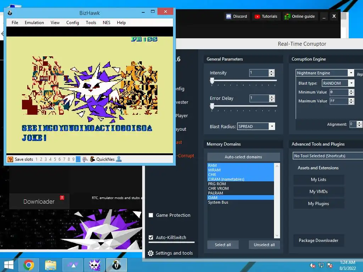Open My Lists in Assets and Extensions
Image resolution: width=363 pixels, height=272 pixels.
319,180
